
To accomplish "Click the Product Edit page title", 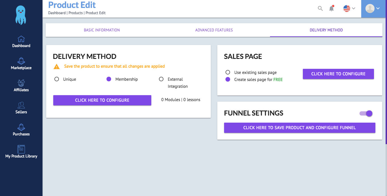I will coord(72,5).
